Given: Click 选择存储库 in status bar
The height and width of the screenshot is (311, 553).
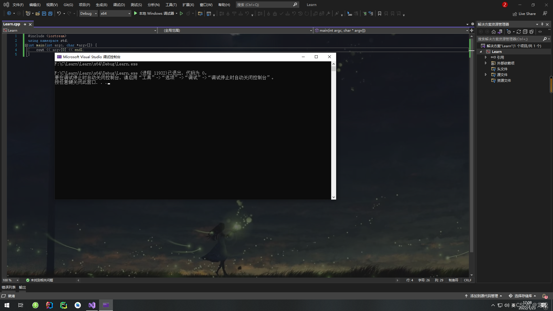Looking at the screenshot, I should [x=522, y=296].
